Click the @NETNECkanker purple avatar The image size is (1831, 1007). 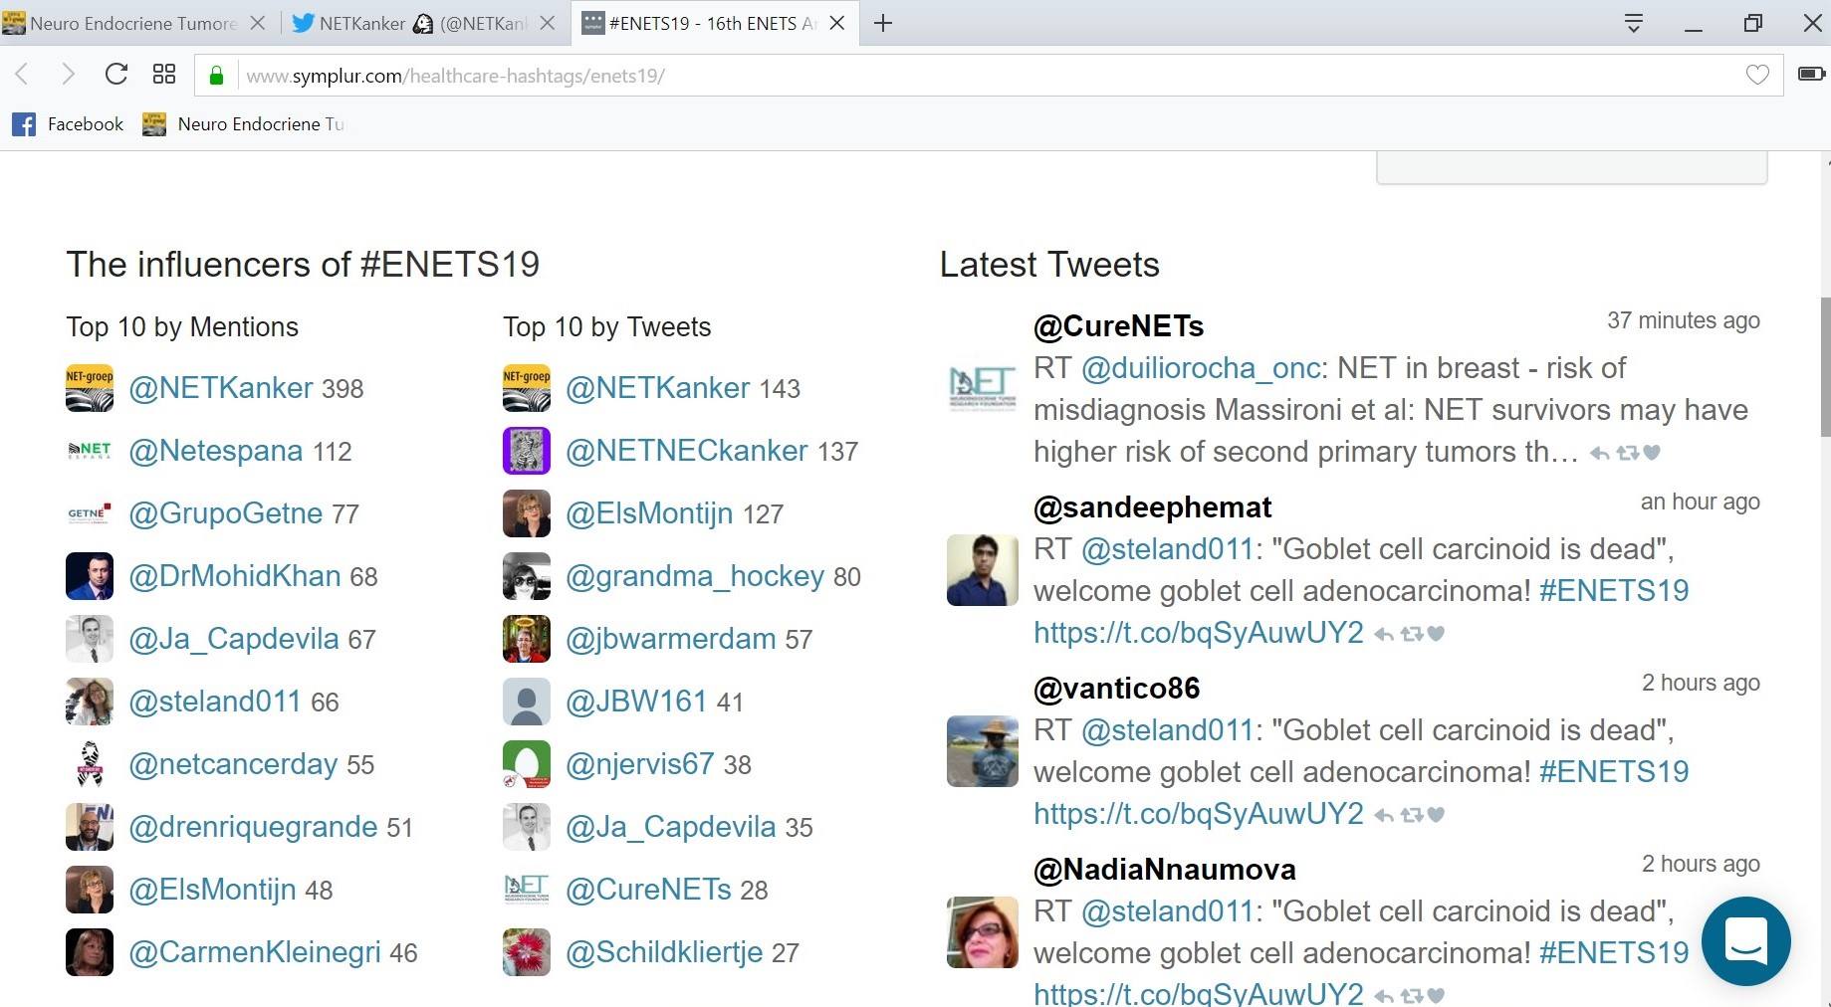(x=527, y=451)
